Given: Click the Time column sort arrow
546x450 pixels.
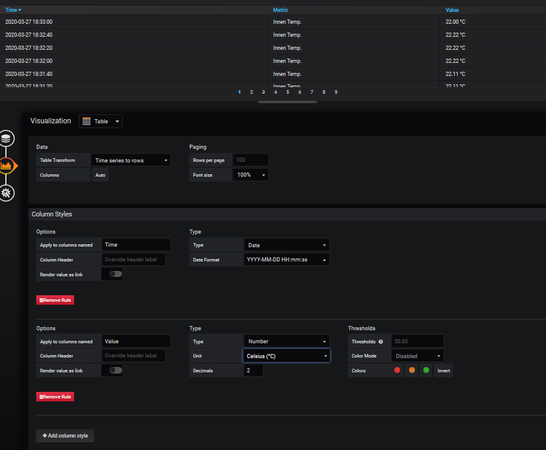Looking at the screenshot, I should pyautogui.click(x=20, y=10).
